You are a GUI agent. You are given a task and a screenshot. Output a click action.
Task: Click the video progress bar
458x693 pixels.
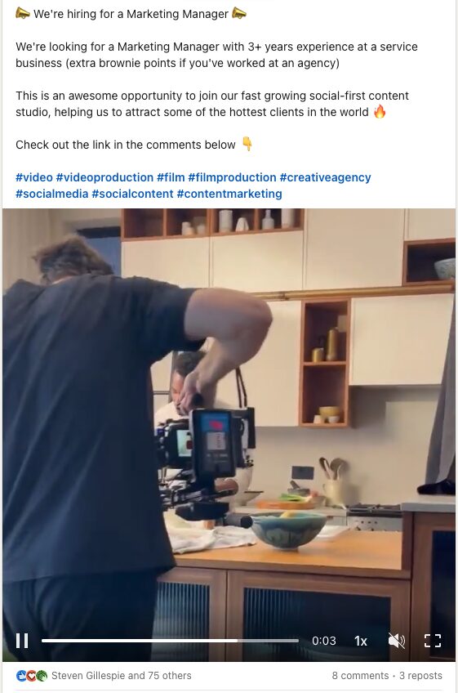click(x=170, y=641)
